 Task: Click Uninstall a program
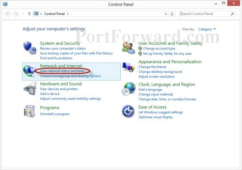[x=55, y=114]
